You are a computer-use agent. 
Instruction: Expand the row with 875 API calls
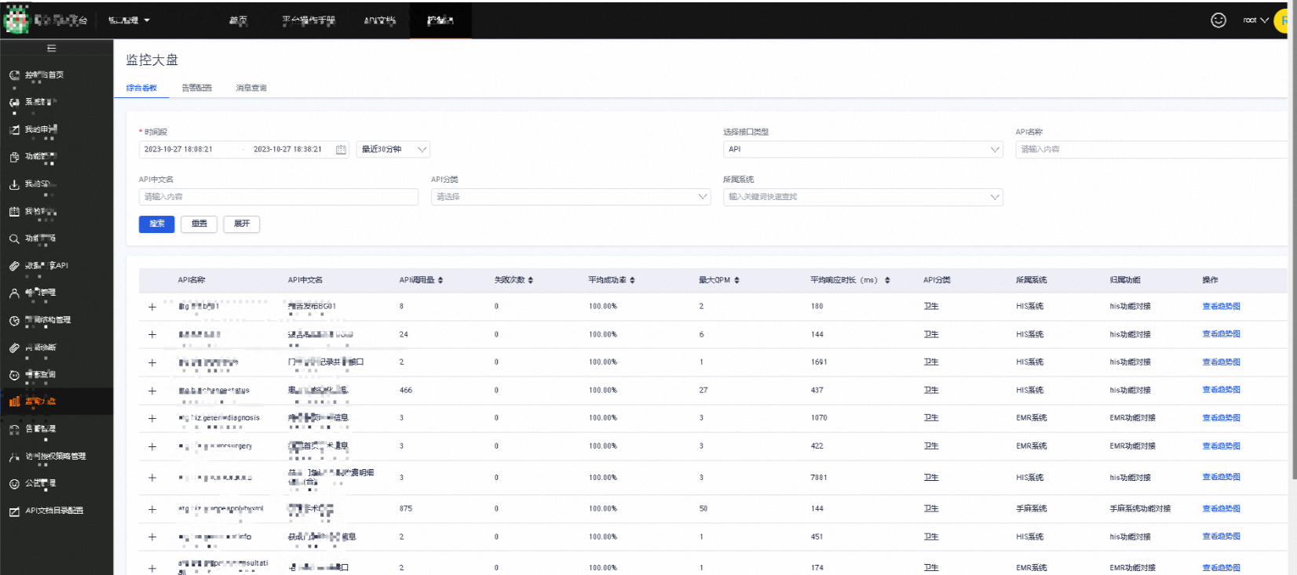tap(152, 509)
